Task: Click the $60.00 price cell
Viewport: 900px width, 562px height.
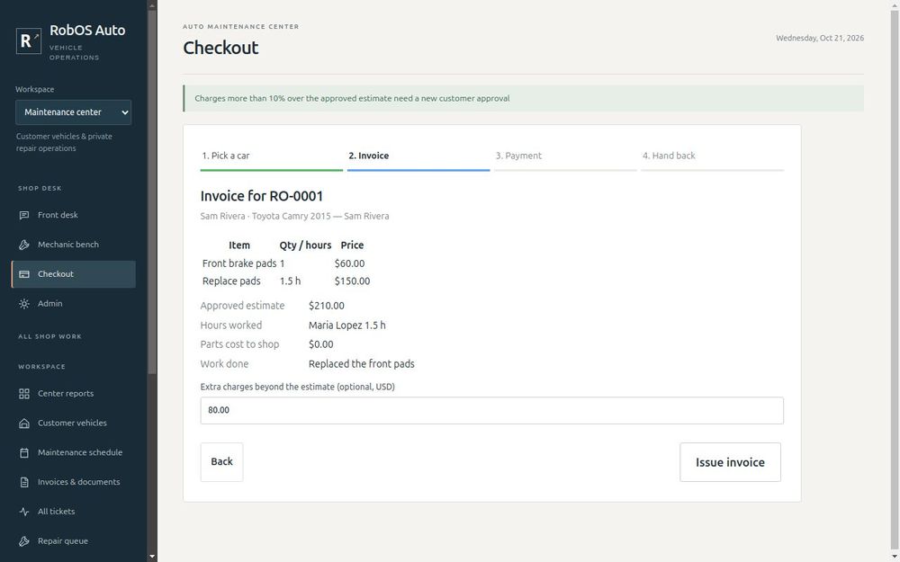Action: point(349,263)
